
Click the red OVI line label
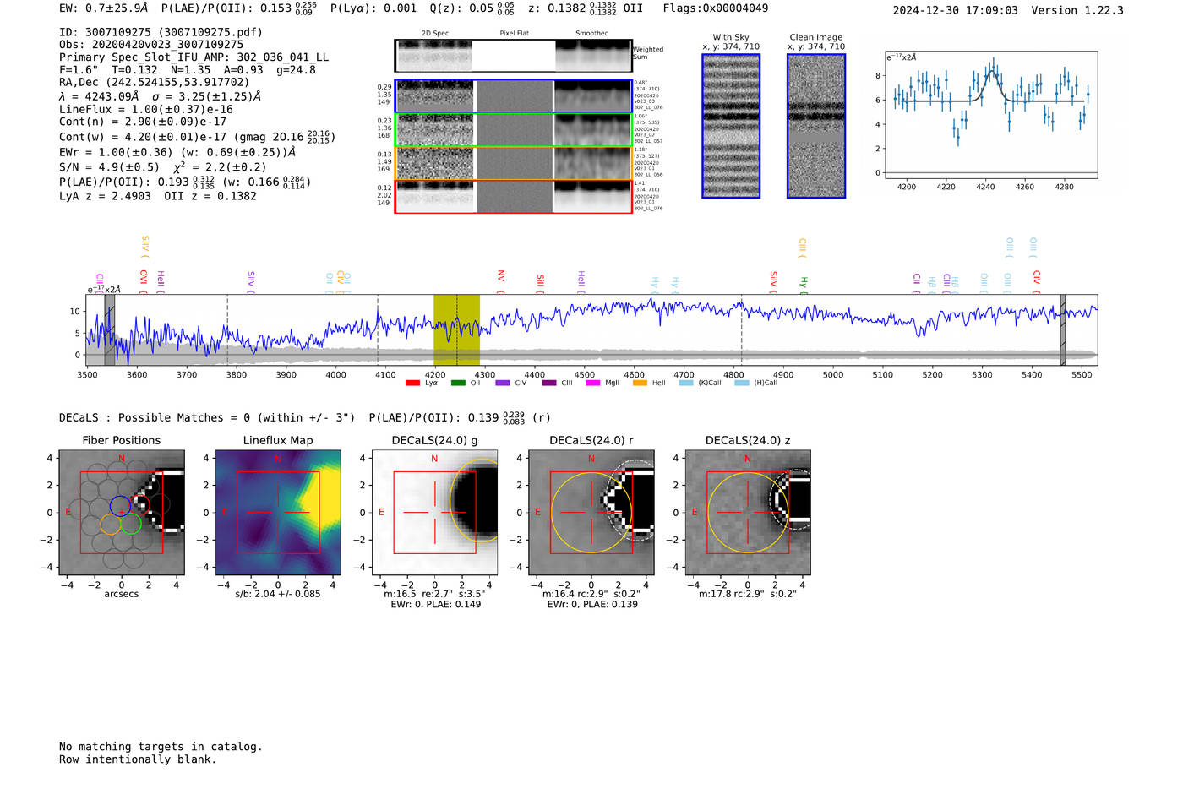(x=144, y=280)
